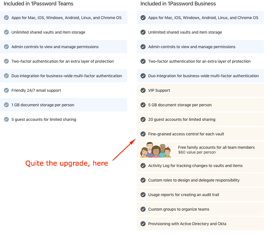Click checkmark next to 'Provisioning with Active Directory and Okta'
The image size is (267, 234).
pyautogui.click(x=143, y=224)
